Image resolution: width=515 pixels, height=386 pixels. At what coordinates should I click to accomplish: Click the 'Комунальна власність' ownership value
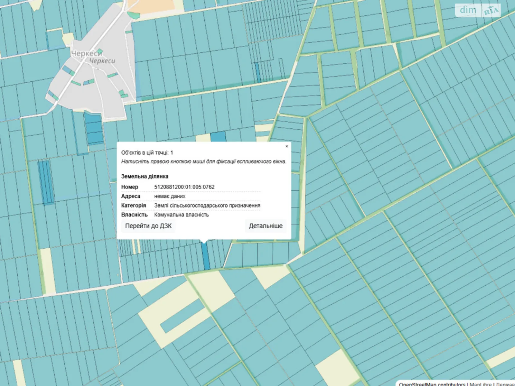181,215
